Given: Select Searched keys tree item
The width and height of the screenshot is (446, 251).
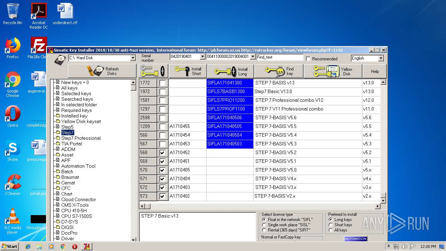Looking at the screenshot, I should (77, 99).
